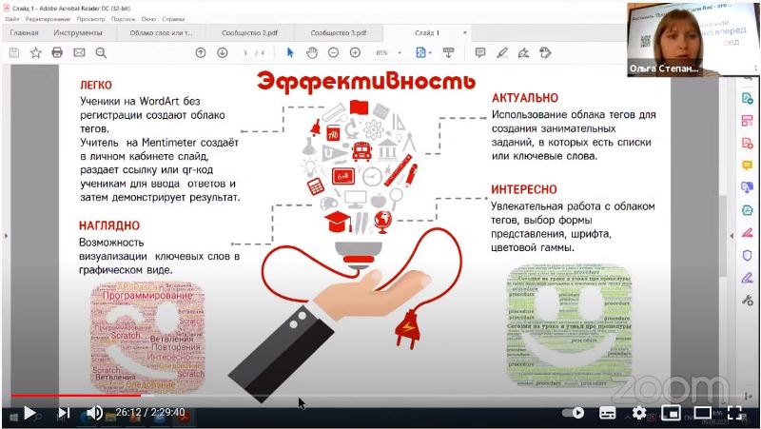The height and width of the screenshot is (429, 761).
Task: Go to next page with down arrow
Action: 220,52
